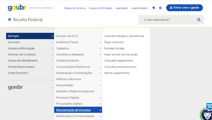Expand chevron next to 'Interpretação'

[x=100, y=85]
